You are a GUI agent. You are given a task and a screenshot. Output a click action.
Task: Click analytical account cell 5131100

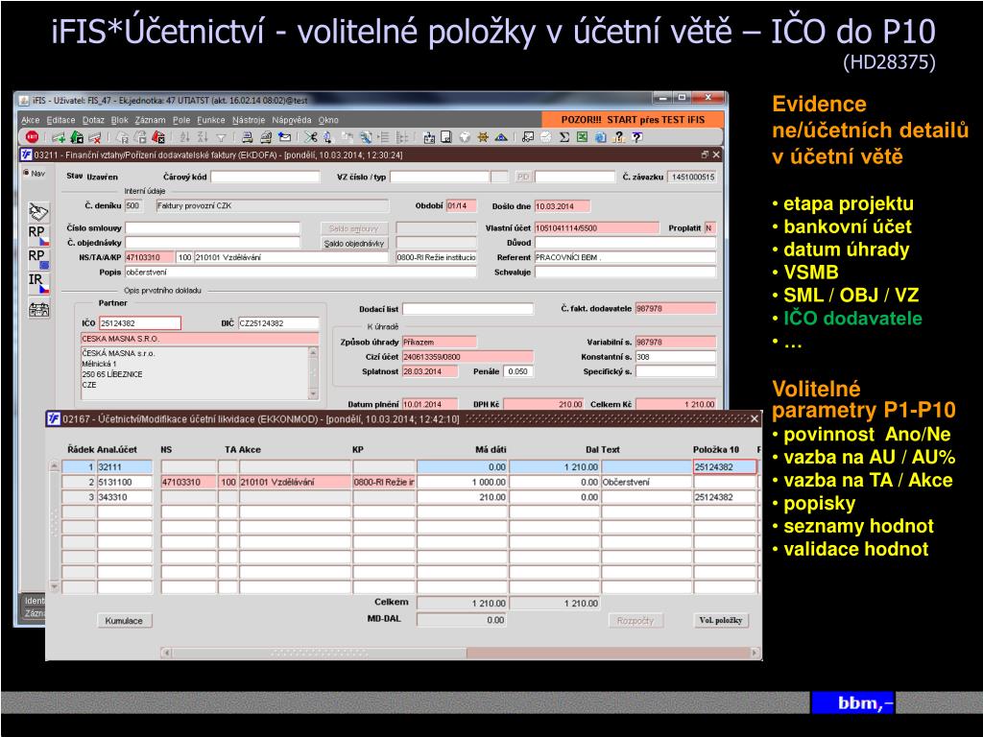click(125, 482)
